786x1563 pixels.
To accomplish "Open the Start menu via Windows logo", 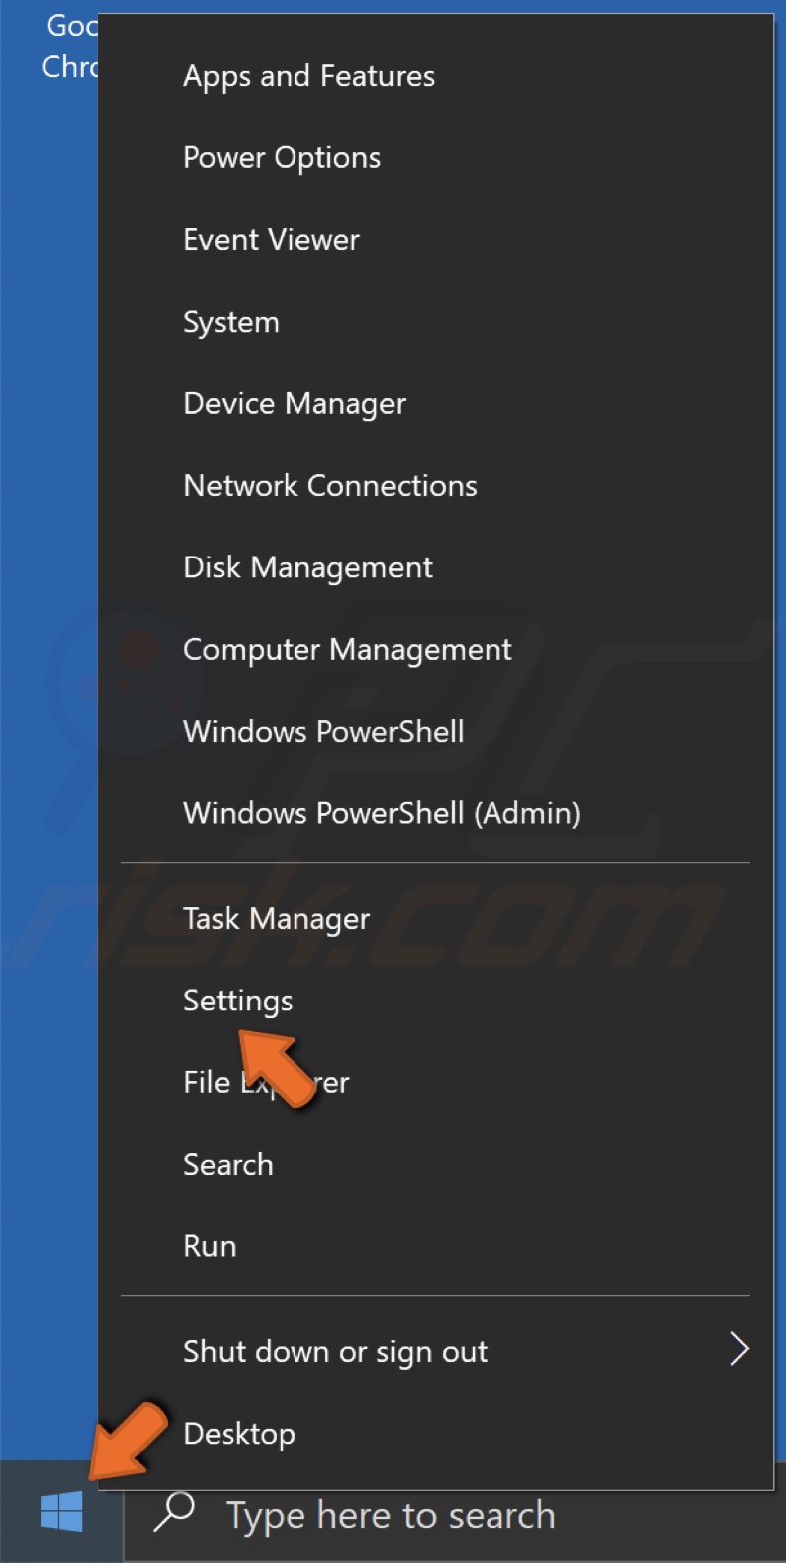I will pyautogui.click(x=60, y=1511).
